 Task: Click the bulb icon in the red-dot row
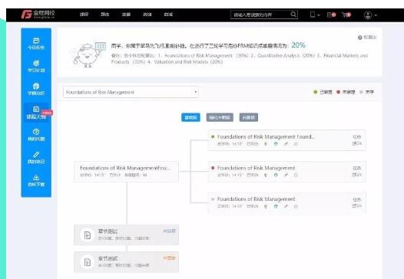tap(266, 175)
